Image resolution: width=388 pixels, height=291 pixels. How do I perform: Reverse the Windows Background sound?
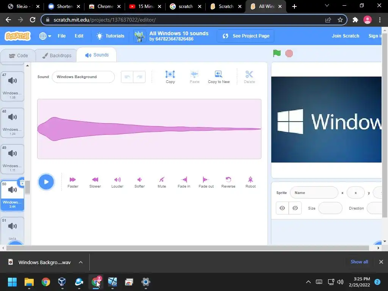[x=228, y=182]
